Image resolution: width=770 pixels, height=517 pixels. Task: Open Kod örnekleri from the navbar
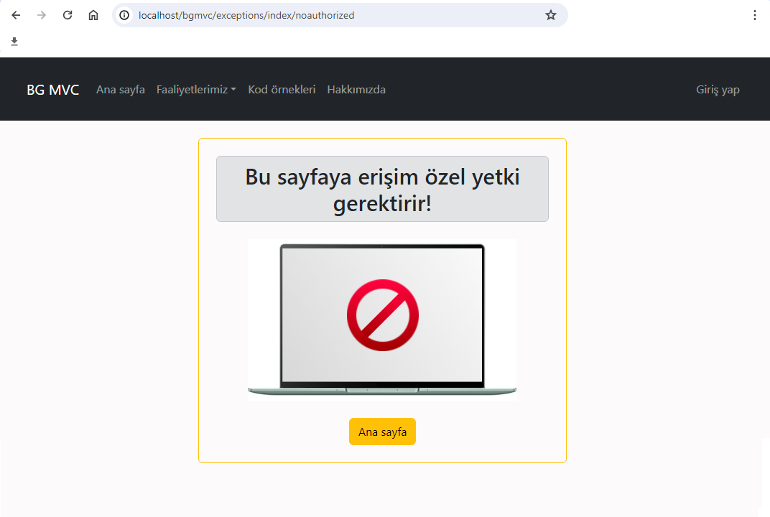pyautogui.click(x=282, y=90)
